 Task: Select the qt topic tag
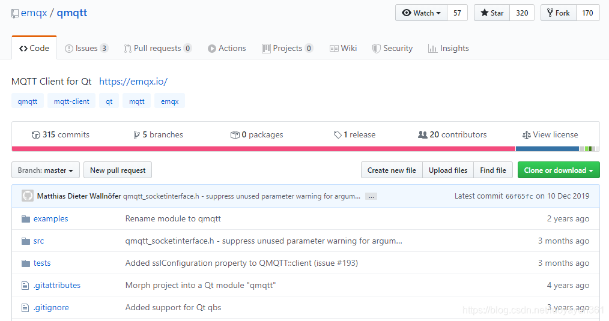109,101
